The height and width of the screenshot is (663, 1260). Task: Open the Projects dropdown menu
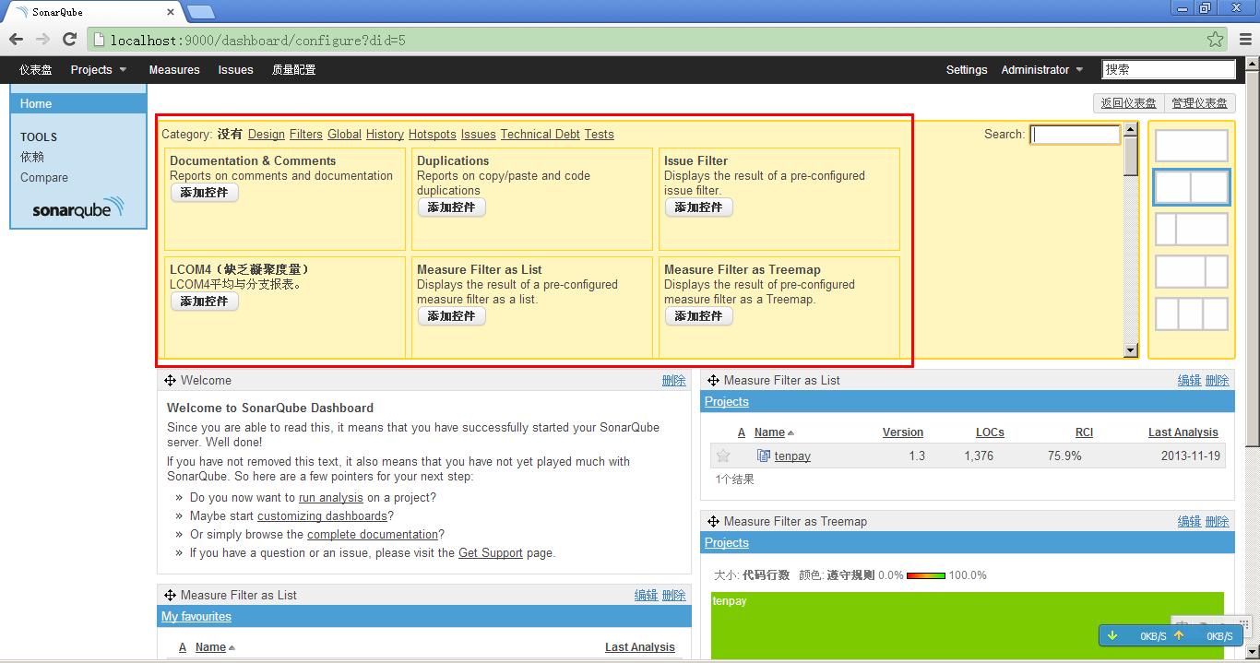point(99,70)
